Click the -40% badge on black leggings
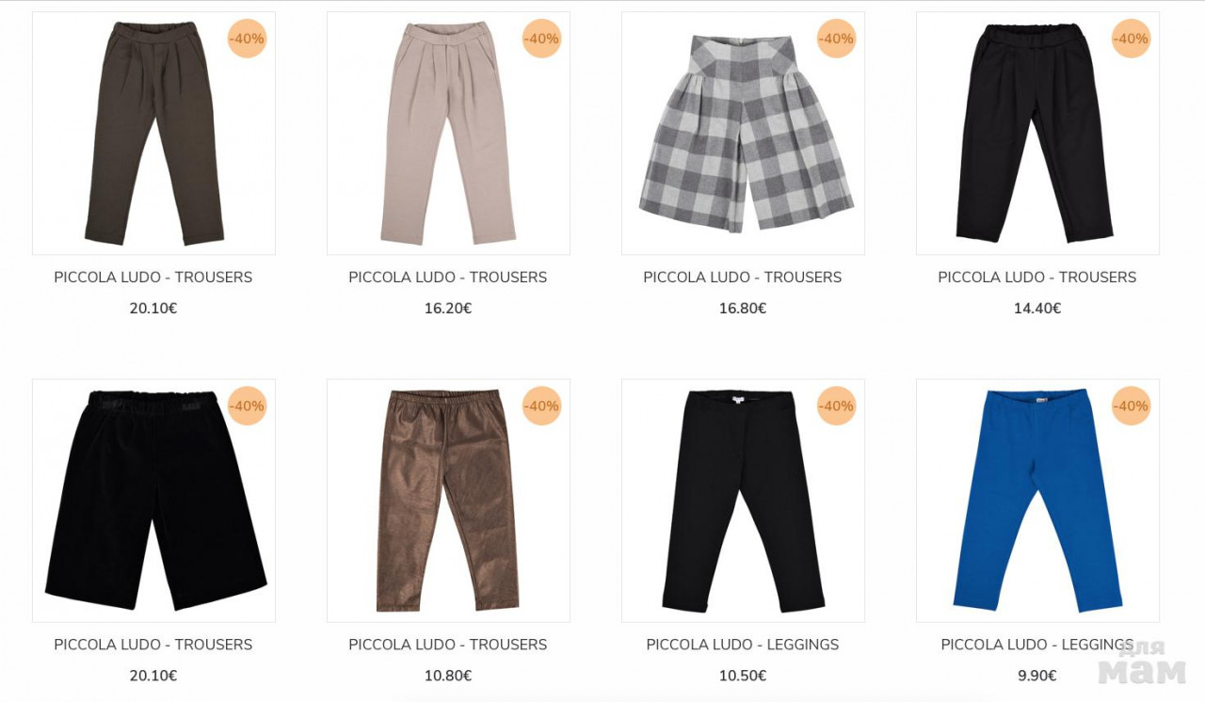This screenshot has height=702, width=1205. (837, 406)
